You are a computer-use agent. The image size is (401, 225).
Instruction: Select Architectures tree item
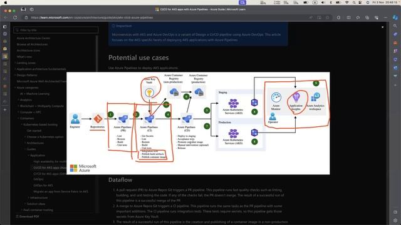35,143
